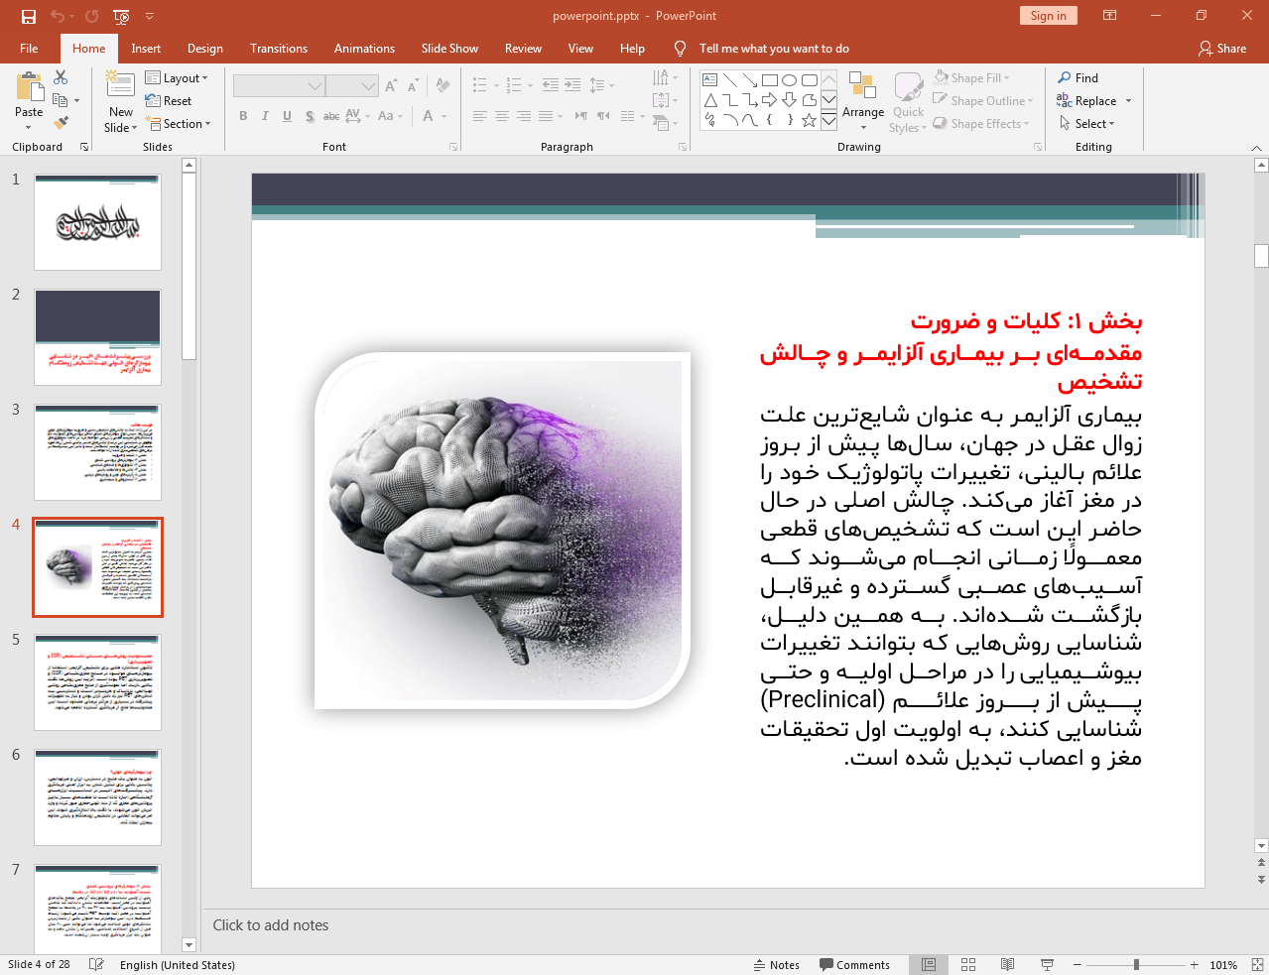Toggle Bold formatting
The width and height of the screenshot is (1269, 975).
click(243, 116)
